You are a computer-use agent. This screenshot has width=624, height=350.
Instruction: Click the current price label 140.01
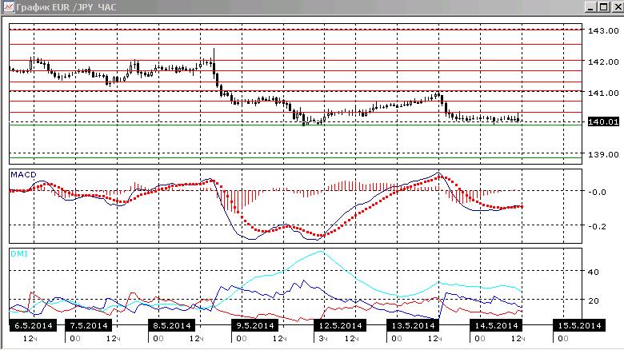[x=603, y=121]
